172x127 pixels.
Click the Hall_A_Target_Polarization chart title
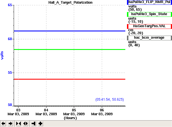pos(70,3)
